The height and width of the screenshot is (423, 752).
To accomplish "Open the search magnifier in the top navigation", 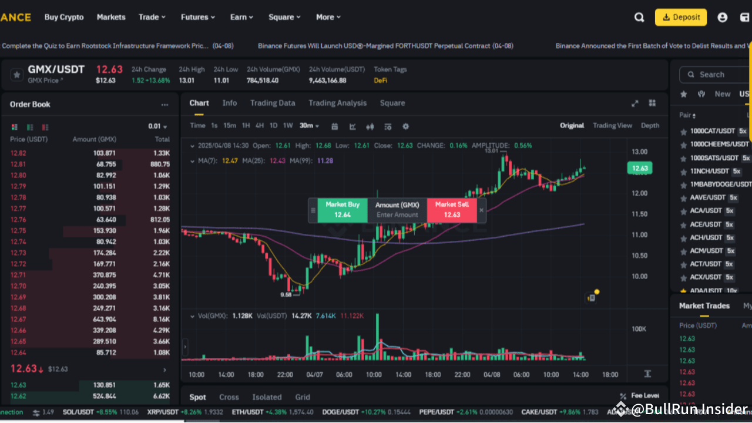I will [639, 17].
